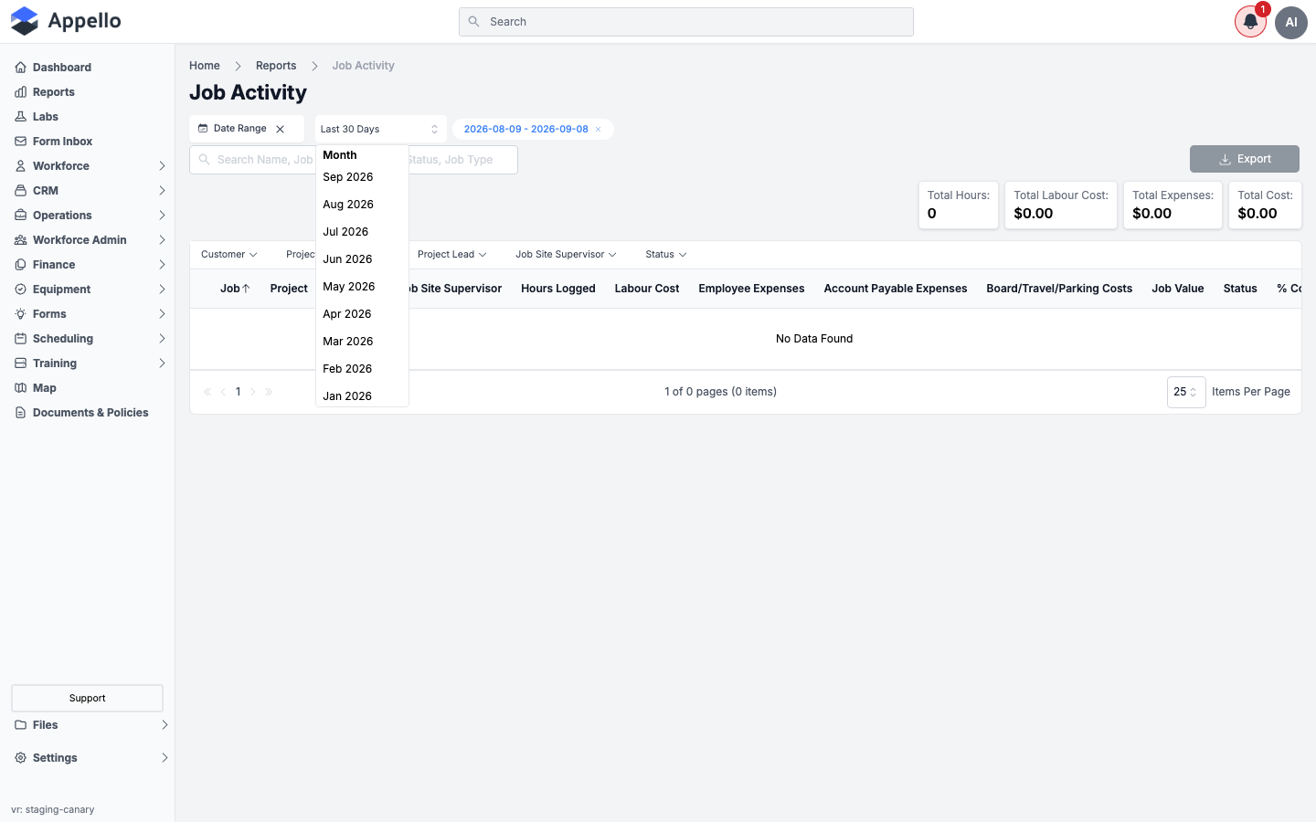
Task: Open the Job Site Supervisor filter dropdown
Action: (566, 255)
